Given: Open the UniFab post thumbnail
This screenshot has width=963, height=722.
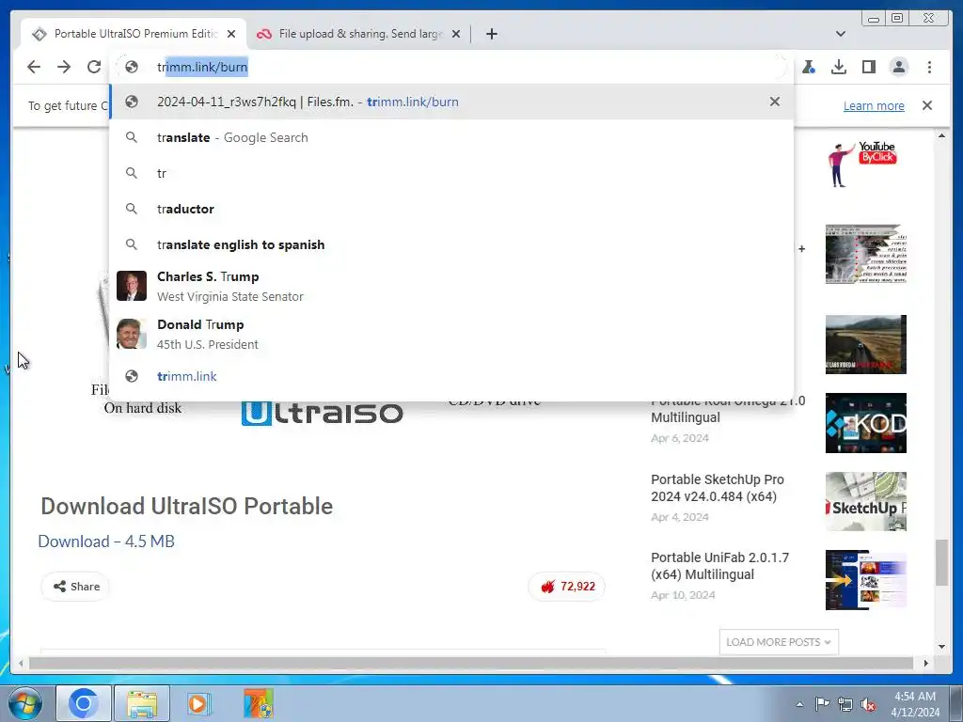Looking at the screenshot, I should 865,580.
